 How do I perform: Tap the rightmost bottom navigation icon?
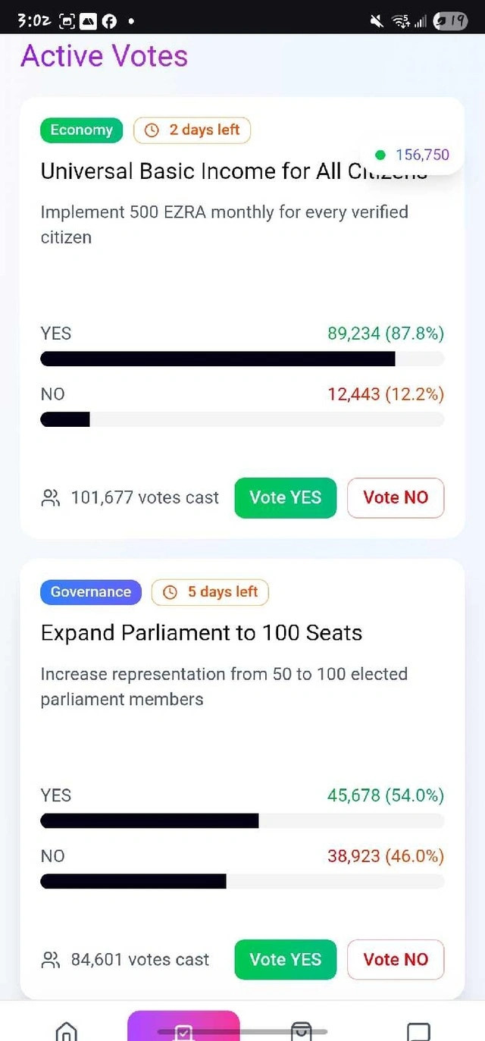coord(418,1031)
